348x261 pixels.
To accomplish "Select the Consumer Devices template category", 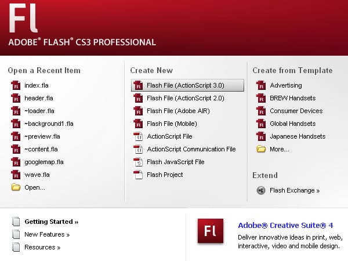I will click(296, 111).
